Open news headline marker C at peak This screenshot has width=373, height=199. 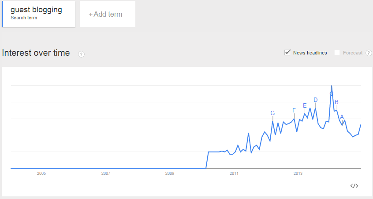pyautogui.click(x=332, y=94)
